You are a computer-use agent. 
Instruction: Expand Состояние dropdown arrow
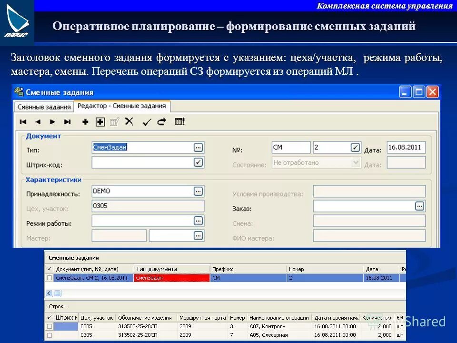[356, 162]
